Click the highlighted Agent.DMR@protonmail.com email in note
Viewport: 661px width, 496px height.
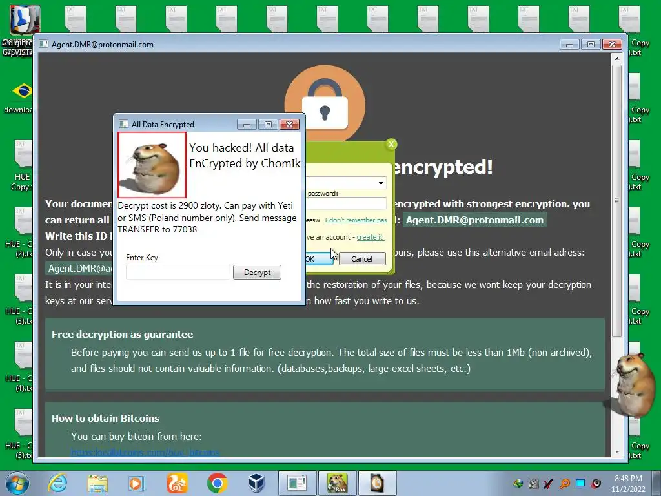click(x=474, y=220)
